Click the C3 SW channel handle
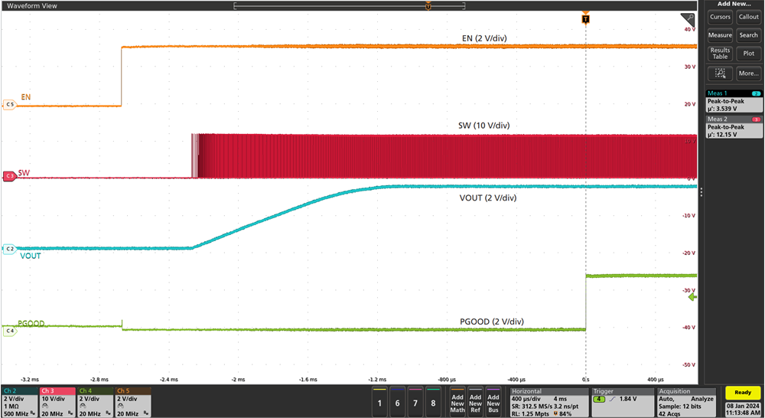The image size is (765, 418). 9,176
